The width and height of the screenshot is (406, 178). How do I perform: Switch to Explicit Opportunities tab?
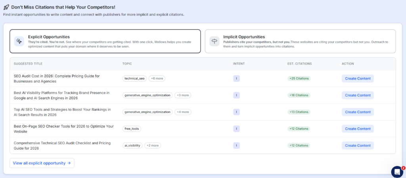tap(105, 41)
